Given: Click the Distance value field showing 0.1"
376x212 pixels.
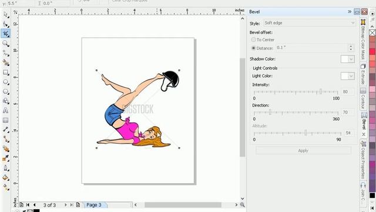Looking at the screenshot, I should [312, 48].
